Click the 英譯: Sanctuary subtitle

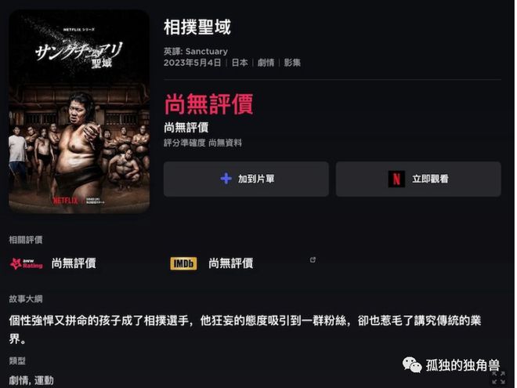coord(196,52)
